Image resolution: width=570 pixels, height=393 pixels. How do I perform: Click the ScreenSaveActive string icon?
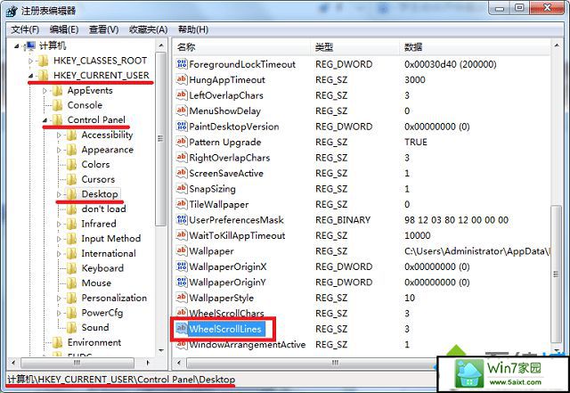(182, 173)
